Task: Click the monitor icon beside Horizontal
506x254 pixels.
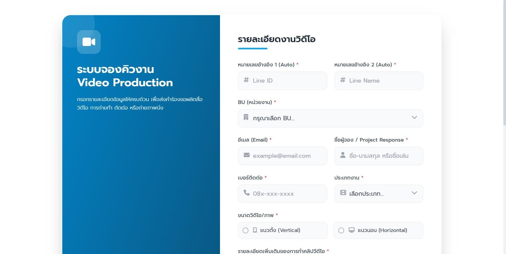Action: [x=352, y=230]
